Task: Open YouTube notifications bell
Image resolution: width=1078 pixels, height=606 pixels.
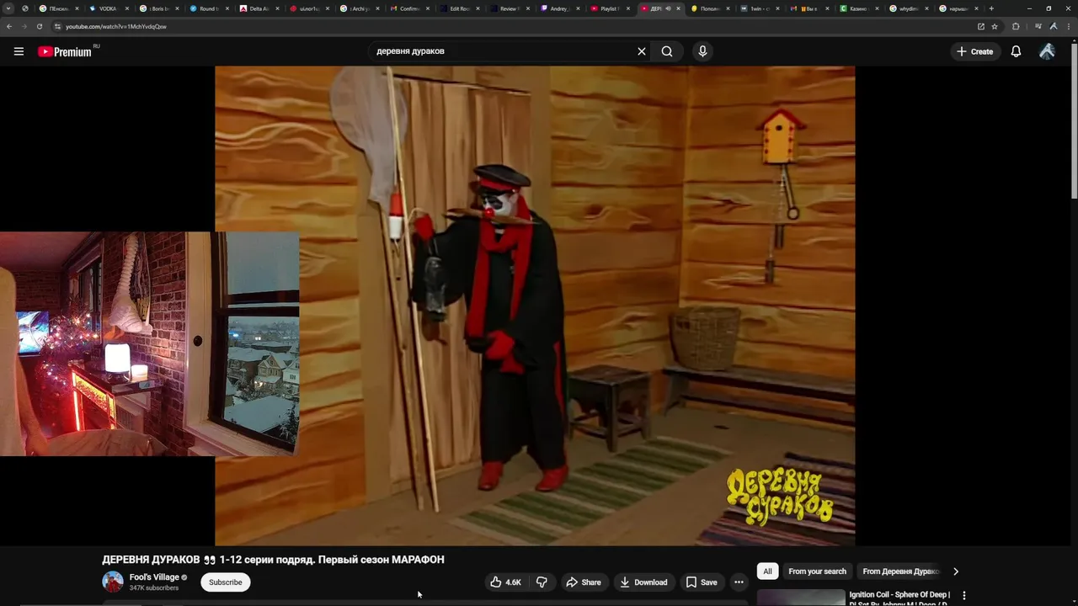Action: pos(1016,51)
